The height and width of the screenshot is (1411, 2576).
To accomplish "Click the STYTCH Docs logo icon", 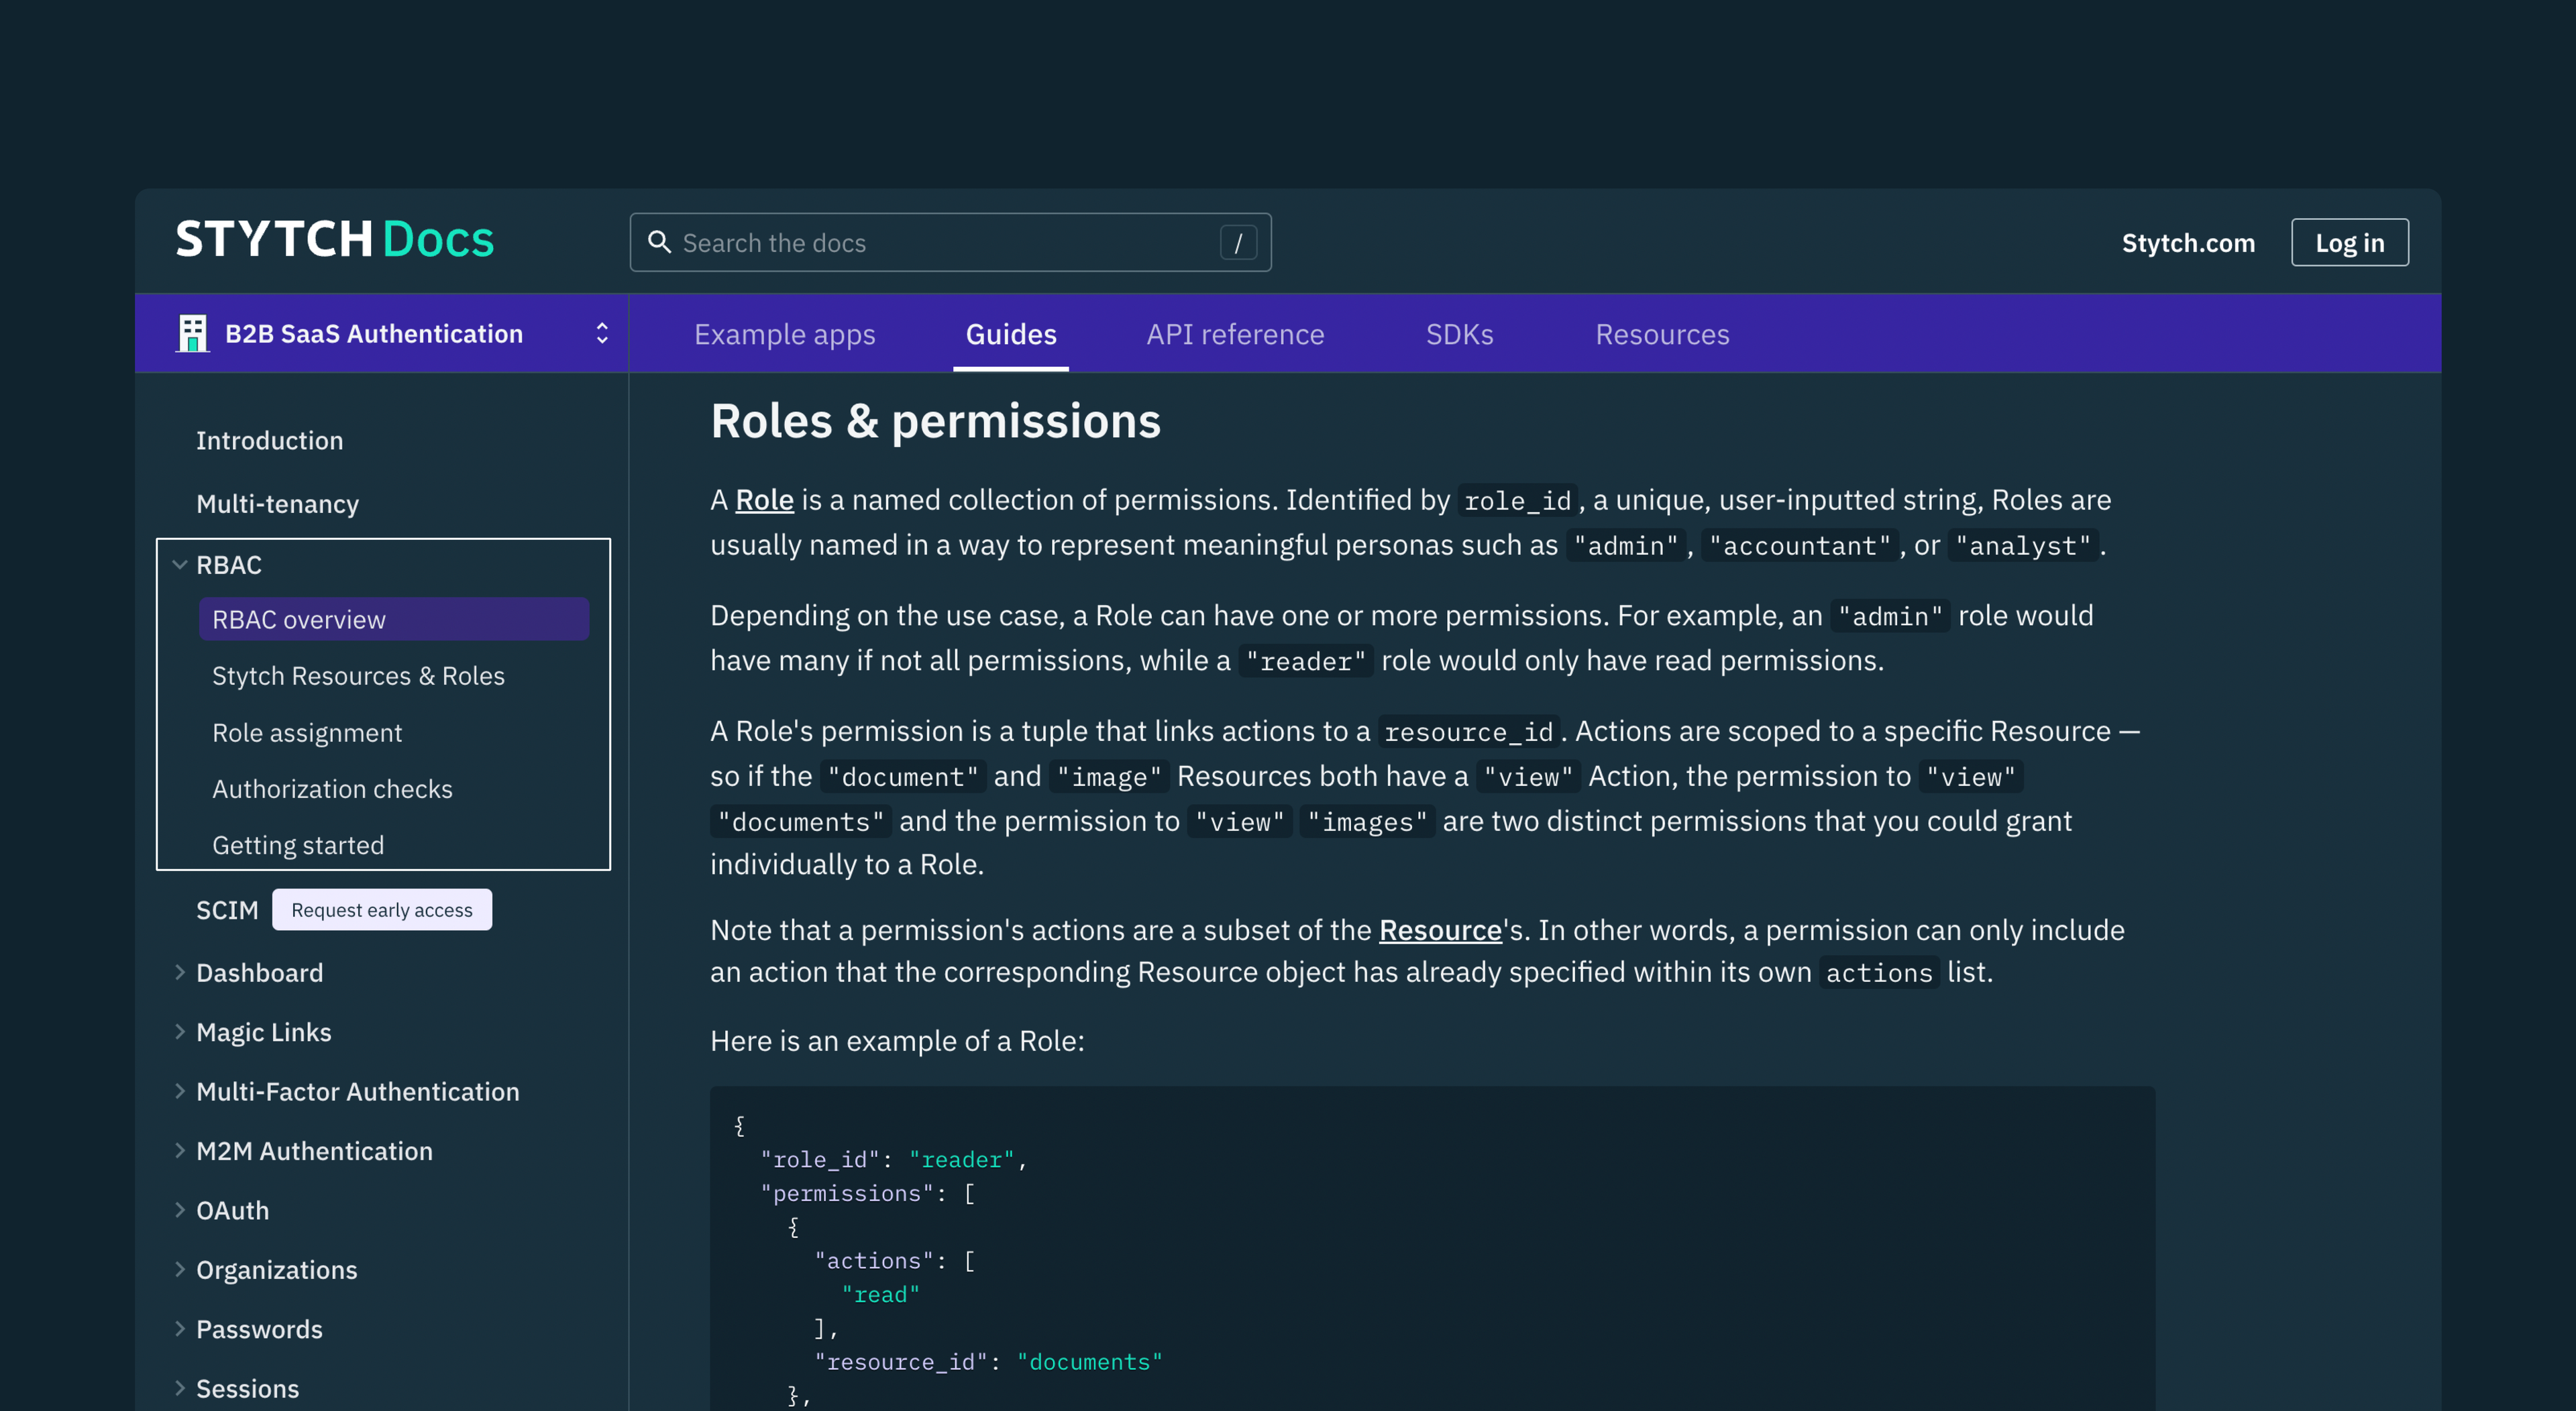I will tap(333, 241).
